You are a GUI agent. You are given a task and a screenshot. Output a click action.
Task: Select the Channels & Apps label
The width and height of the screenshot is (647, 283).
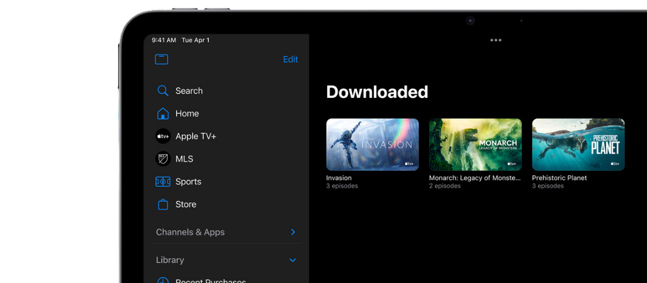click(x=190, y=232)
